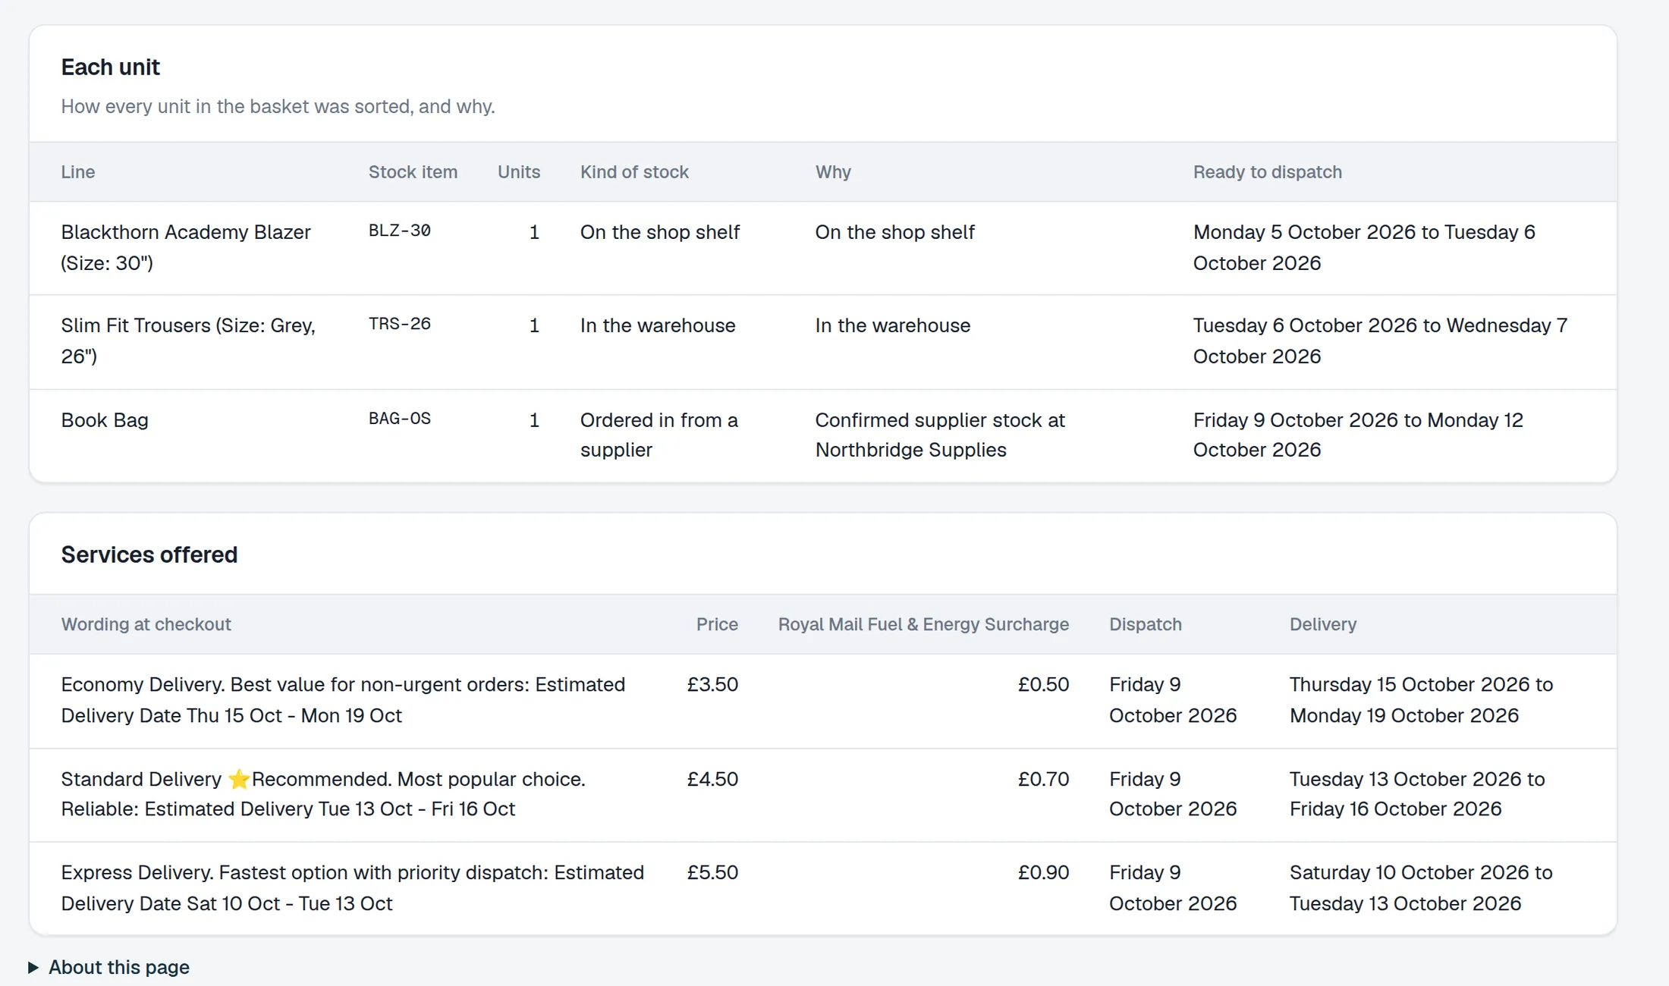Image resolution: width=1669 pixels, height=986 pixels.
Task: Click the 'Book Bag' line name
Action: coord(105,419)
